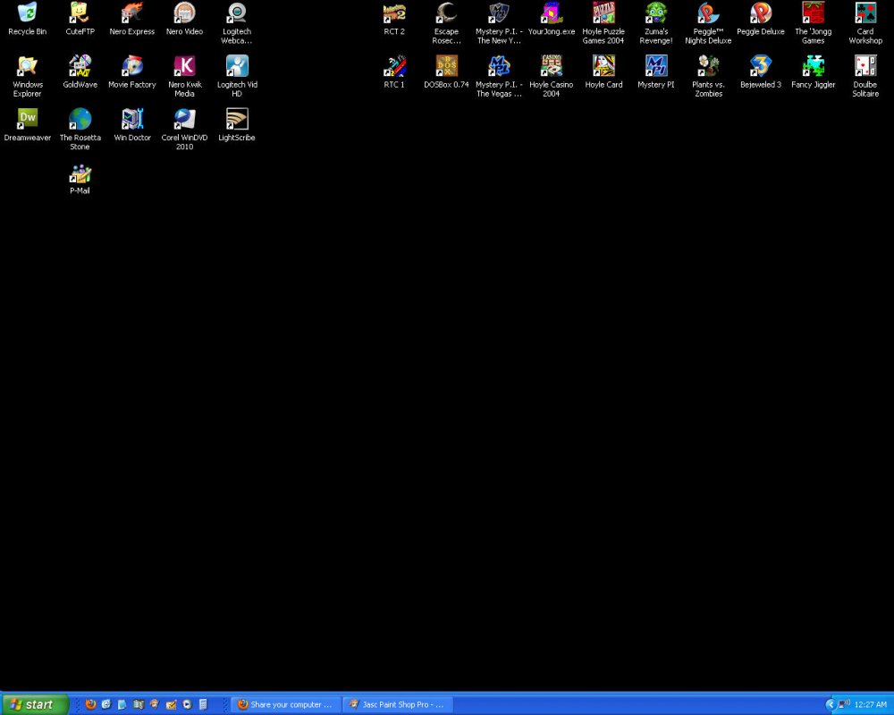
Task: Click the Start button
Action: [31, 705]
